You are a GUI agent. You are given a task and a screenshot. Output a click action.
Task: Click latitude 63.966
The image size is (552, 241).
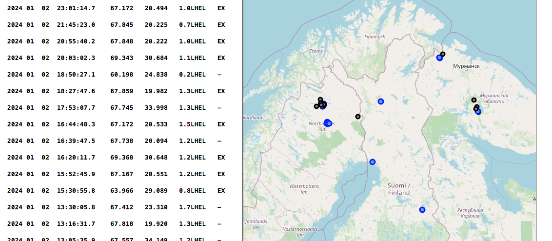click(122, 191)
